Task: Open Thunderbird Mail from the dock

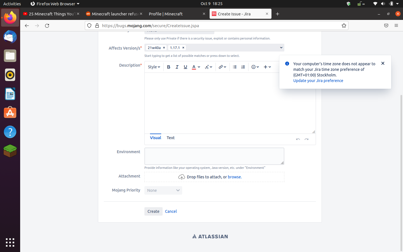Action: 10,37
